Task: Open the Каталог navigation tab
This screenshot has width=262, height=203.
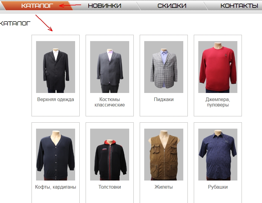Action: pyautogui.click(x=37, y=5)
